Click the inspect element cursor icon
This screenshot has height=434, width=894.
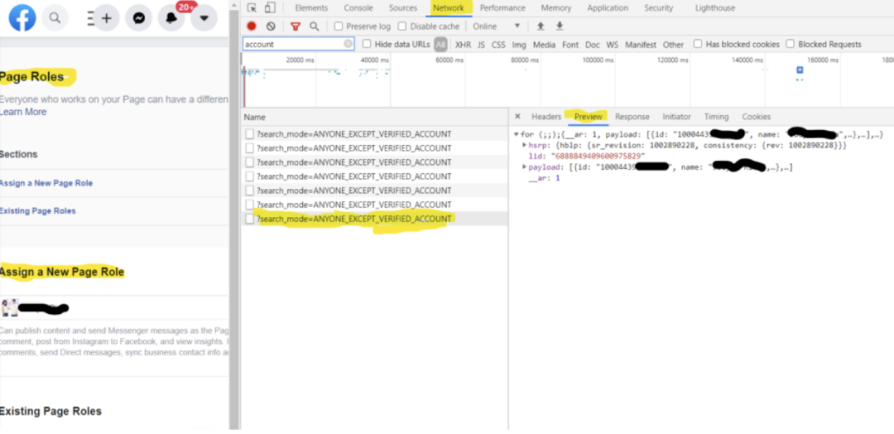click(x=252, y=8)
